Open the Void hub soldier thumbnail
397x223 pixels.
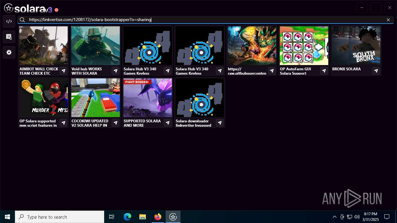click(96, 46)
